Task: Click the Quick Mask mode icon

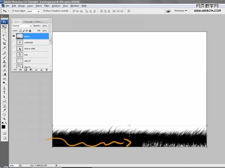Action: click(4, 133)
